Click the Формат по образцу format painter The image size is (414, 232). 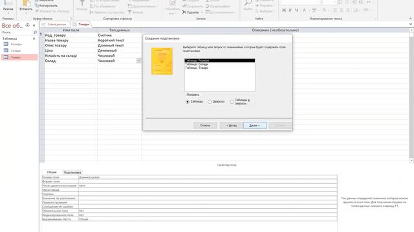pyautogui.click(x=52, y=12)
